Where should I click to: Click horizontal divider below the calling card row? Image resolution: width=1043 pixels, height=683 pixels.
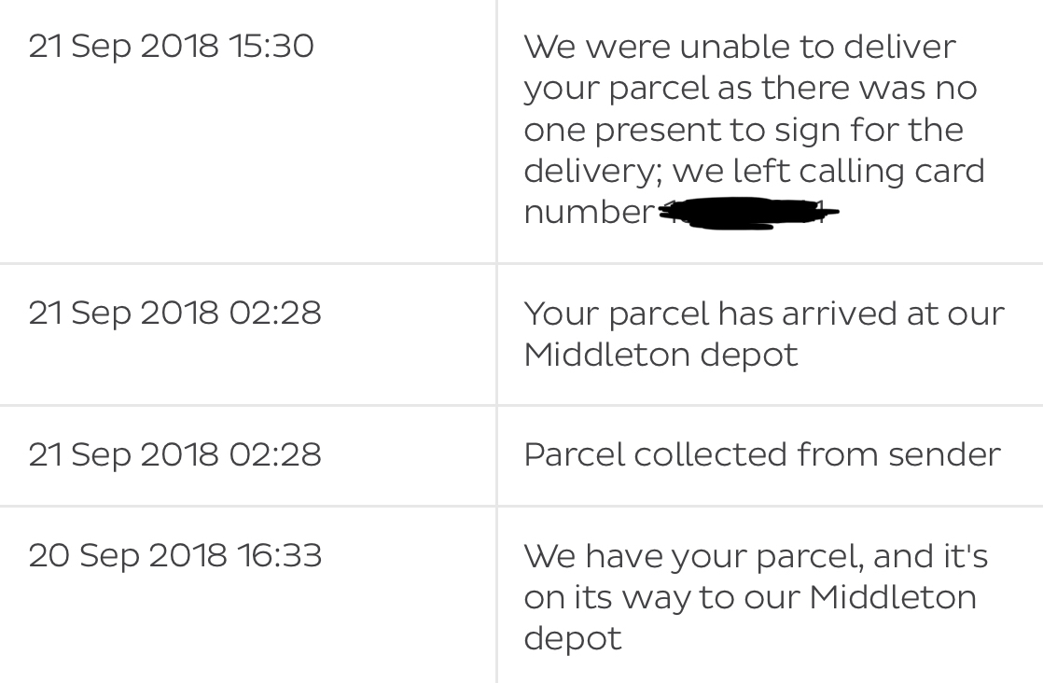point(521,263)
